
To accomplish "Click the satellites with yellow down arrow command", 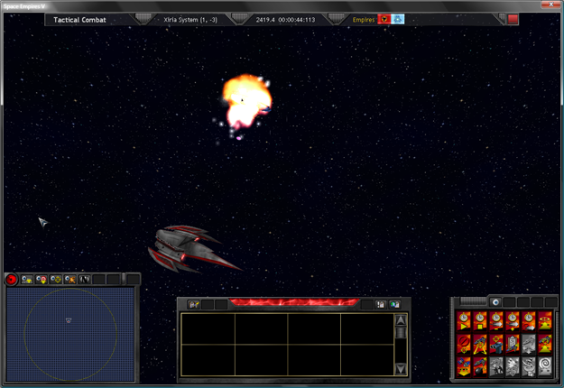I will tap(464, 366).
